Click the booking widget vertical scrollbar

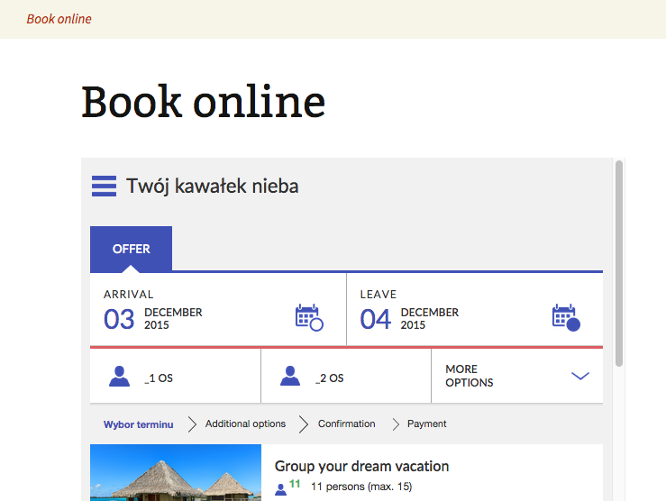[x=619, y=263]
